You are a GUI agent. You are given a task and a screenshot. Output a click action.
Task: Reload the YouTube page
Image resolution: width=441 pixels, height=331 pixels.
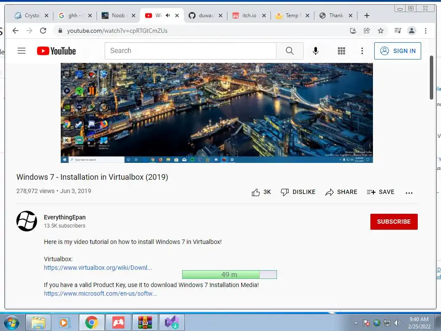coord(43,31)
